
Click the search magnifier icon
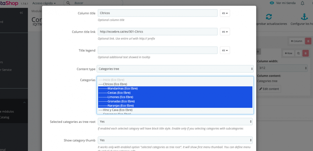click(68, 3)
